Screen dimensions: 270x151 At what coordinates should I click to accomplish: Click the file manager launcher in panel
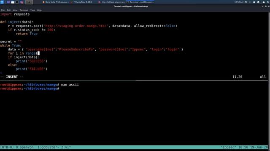[x=13, y=2]
